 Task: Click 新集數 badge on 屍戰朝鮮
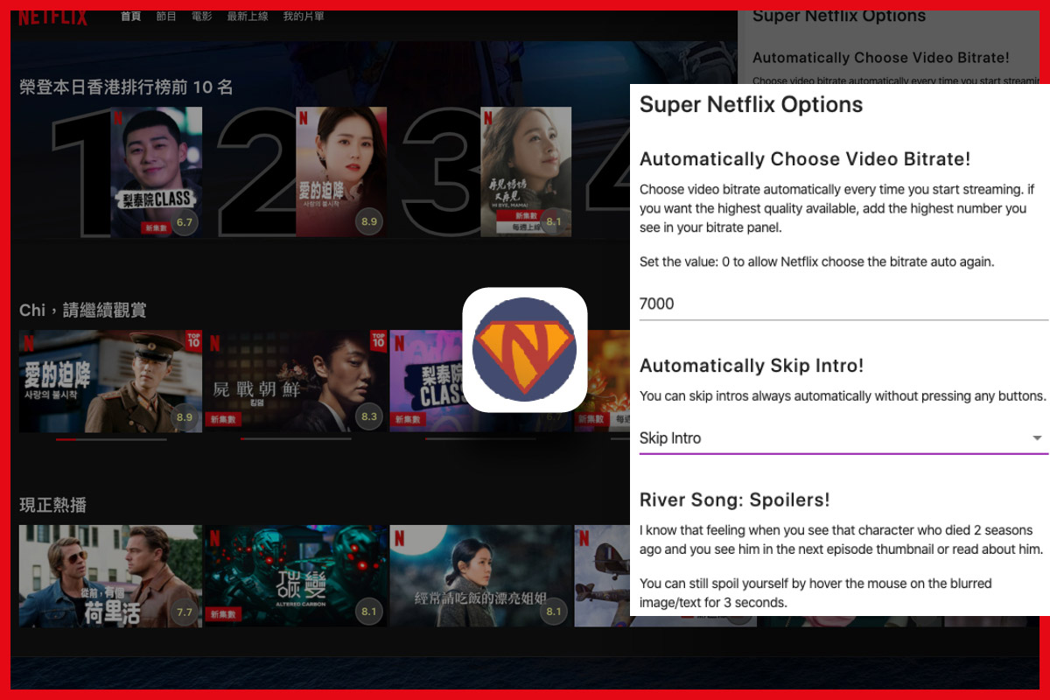click(x=222, y=420)
